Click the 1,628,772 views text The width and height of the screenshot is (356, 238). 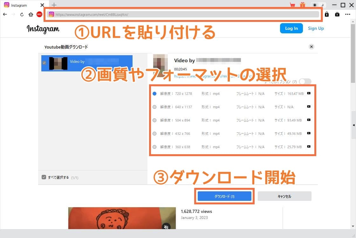196,211
